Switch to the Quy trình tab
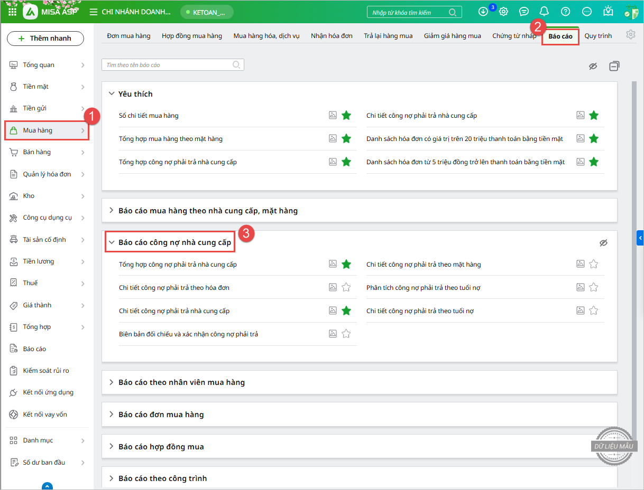Viewport: 644px width, 490px height. (598, 36)
